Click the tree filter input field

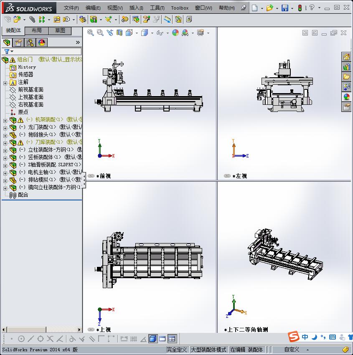tap(42, 51)
